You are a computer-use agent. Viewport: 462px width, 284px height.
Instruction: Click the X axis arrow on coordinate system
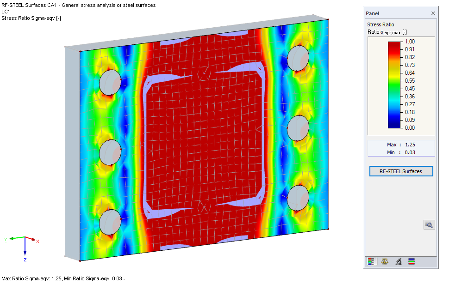[33, 239]
